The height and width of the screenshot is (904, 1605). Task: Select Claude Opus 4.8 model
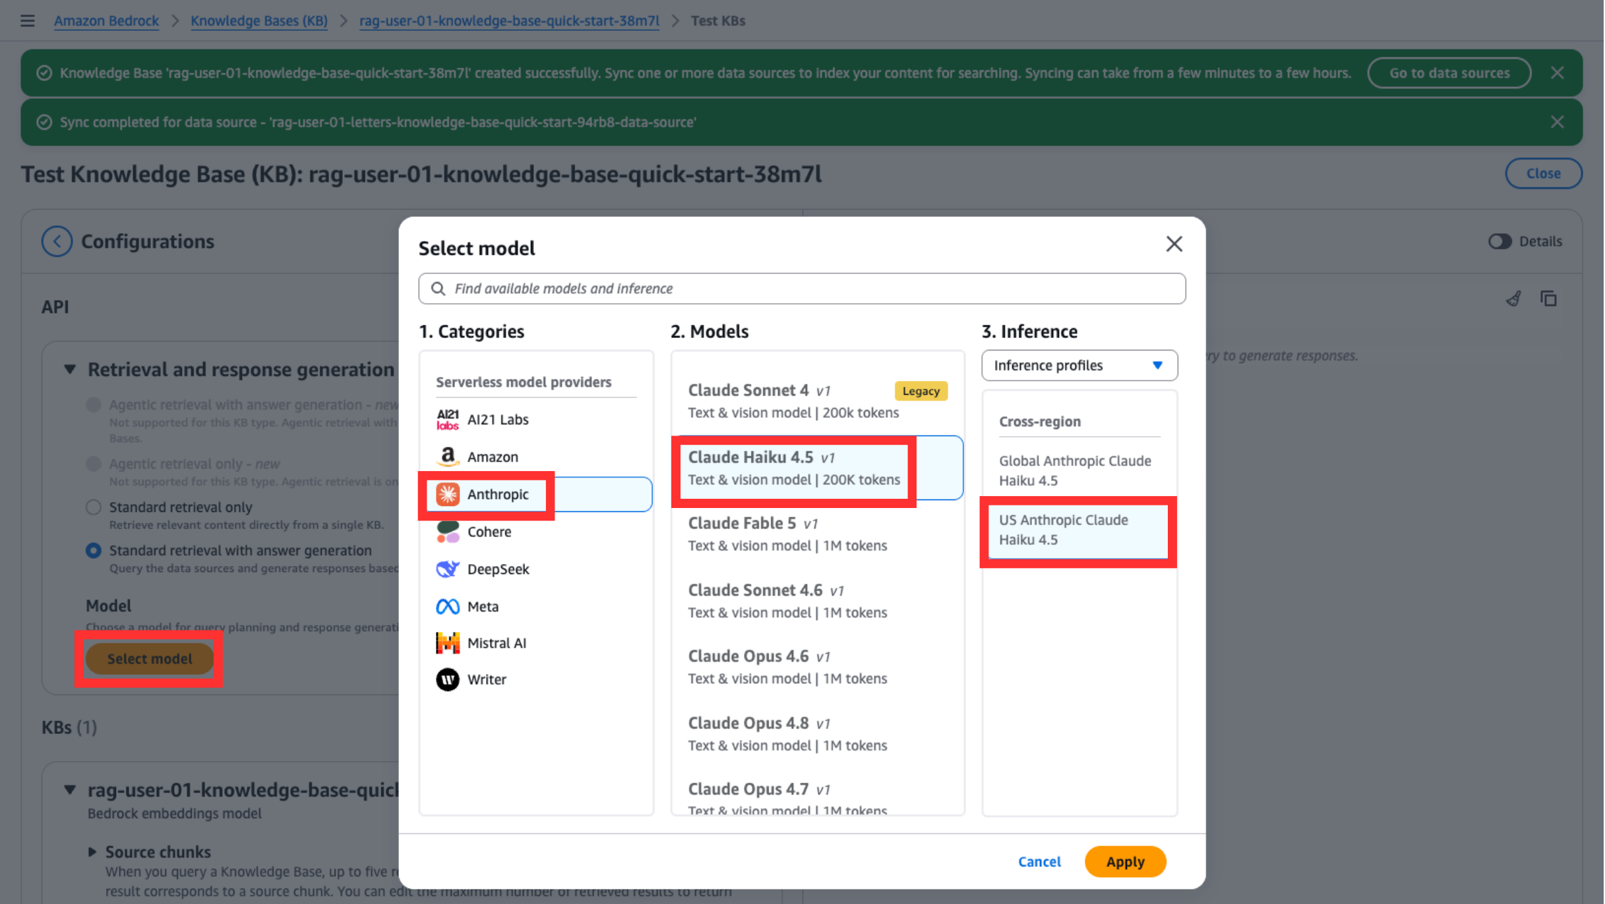(817, 734)
